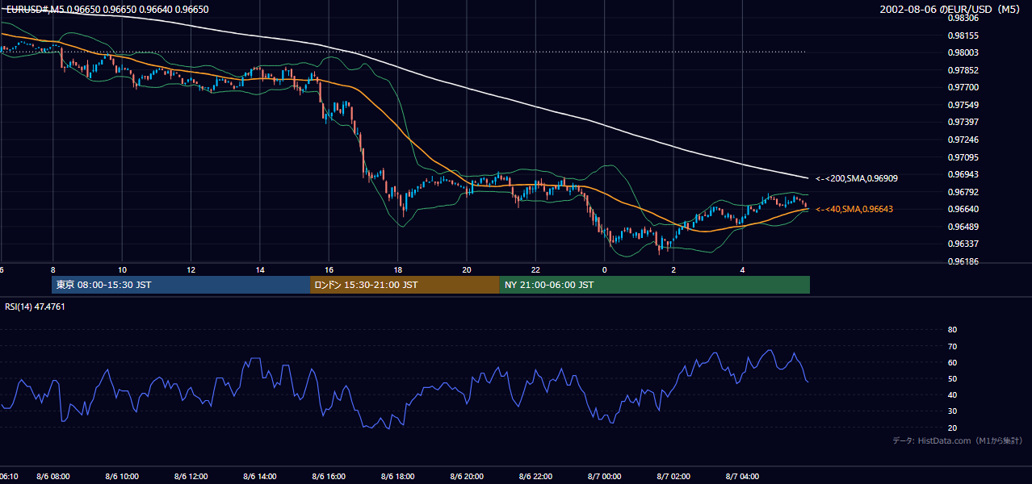Click the 8/6 12:00 time axis label
Screen dimensions: 1032x484
coord(191,477)
